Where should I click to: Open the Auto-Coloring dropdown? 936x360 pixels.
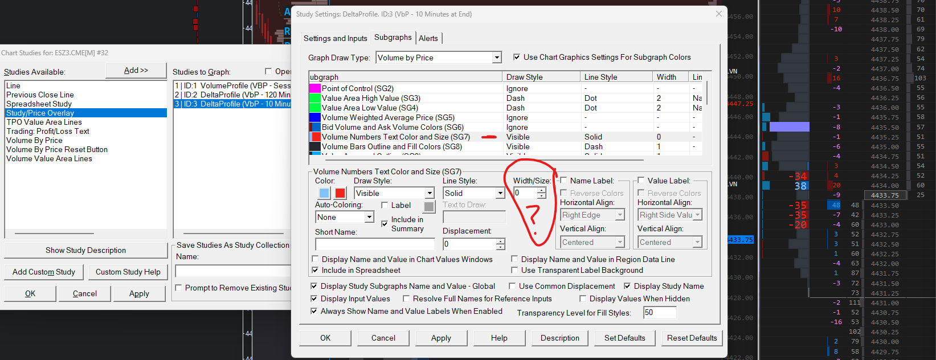(x=369, y=217)
